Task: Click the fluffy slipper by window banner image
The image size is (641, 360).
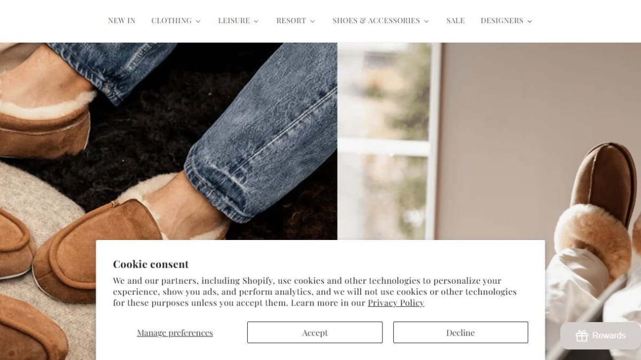Action: [489, 141]
